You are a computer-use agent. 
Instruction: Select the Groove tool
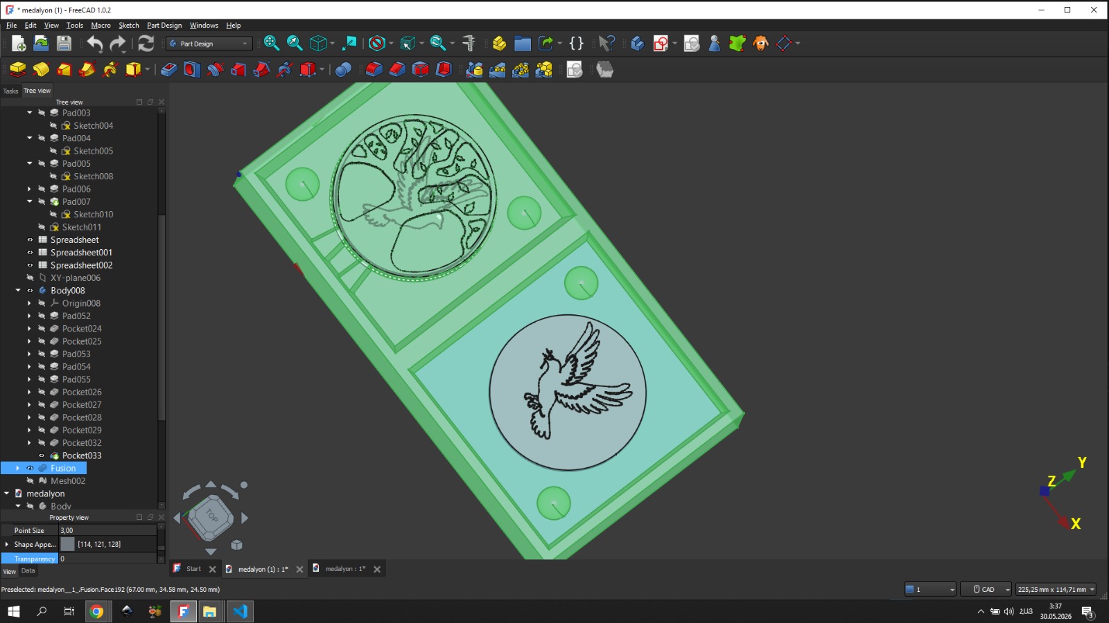pyautogui.click(x=215, y=70)
